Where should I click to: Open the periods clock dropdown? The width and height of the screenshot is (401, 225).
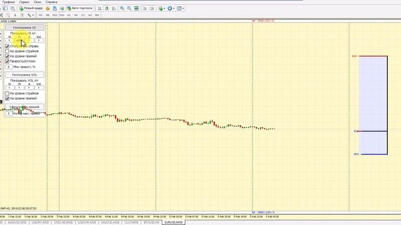[x=171, y=8]
